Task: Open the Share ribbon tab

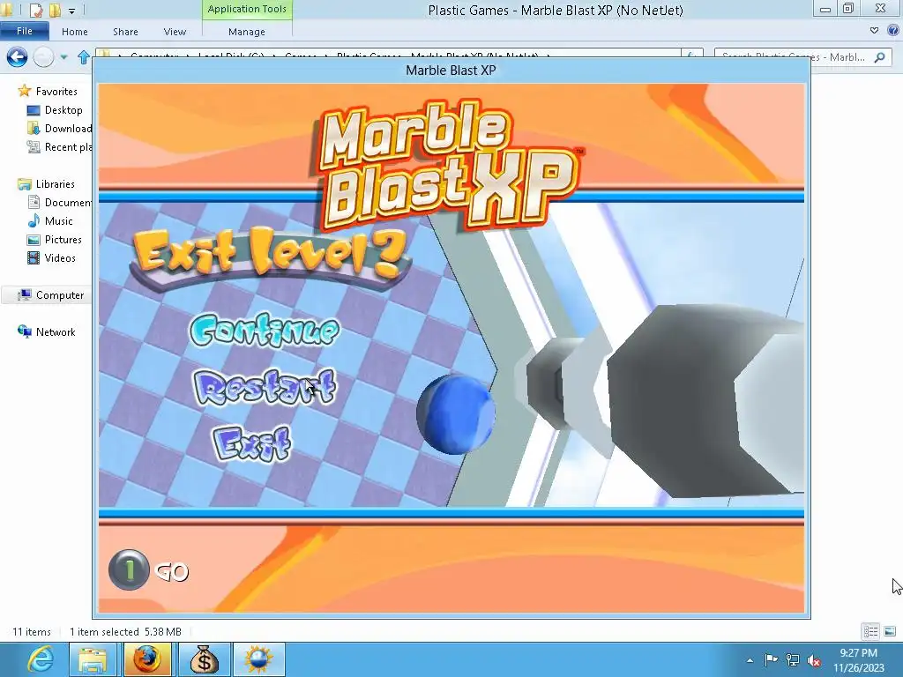Action: pyautogui.click(x=125, y=32)
